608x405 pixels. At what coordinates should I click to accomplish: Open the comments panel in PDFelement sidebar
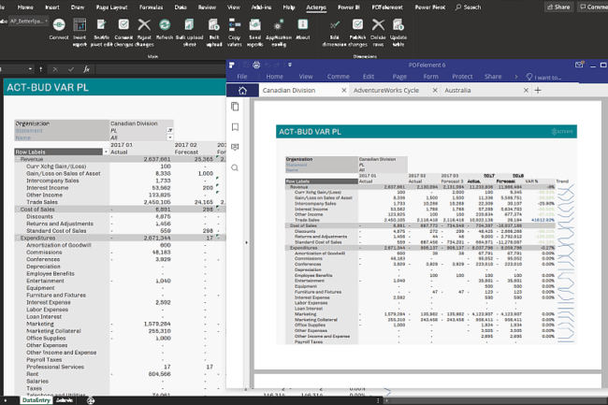click(235, 147)
